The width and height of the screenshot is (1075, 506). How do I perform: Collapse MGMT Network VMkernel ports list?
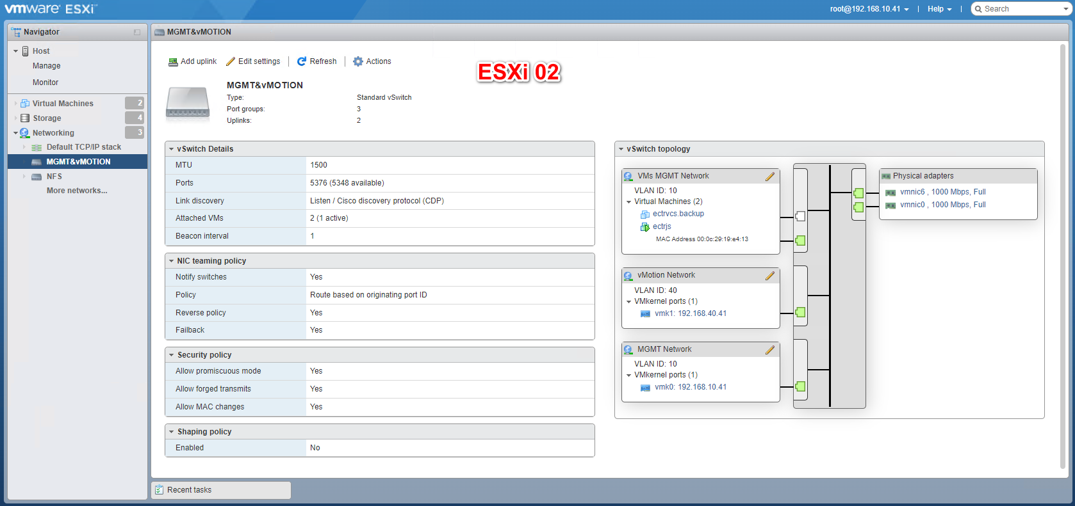click(629, 376)
